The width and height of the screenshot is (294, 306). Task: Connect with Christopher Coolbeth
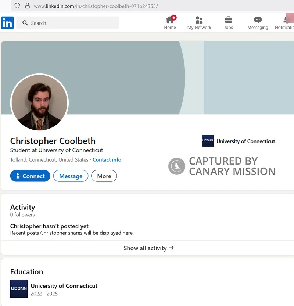[30, 176]
